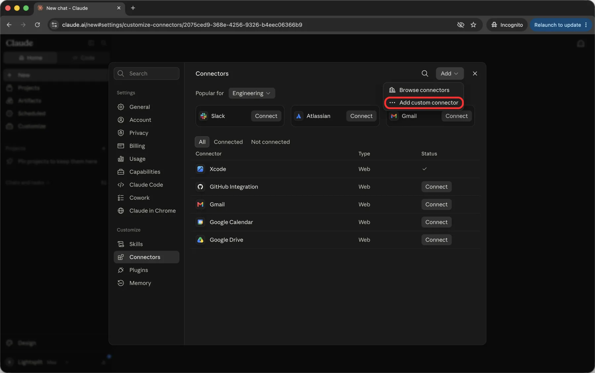Image resolution: width=595 pixels, height=373 pixels.
Task: Go to Privacy settings
Action: click(x=146, y=133)
